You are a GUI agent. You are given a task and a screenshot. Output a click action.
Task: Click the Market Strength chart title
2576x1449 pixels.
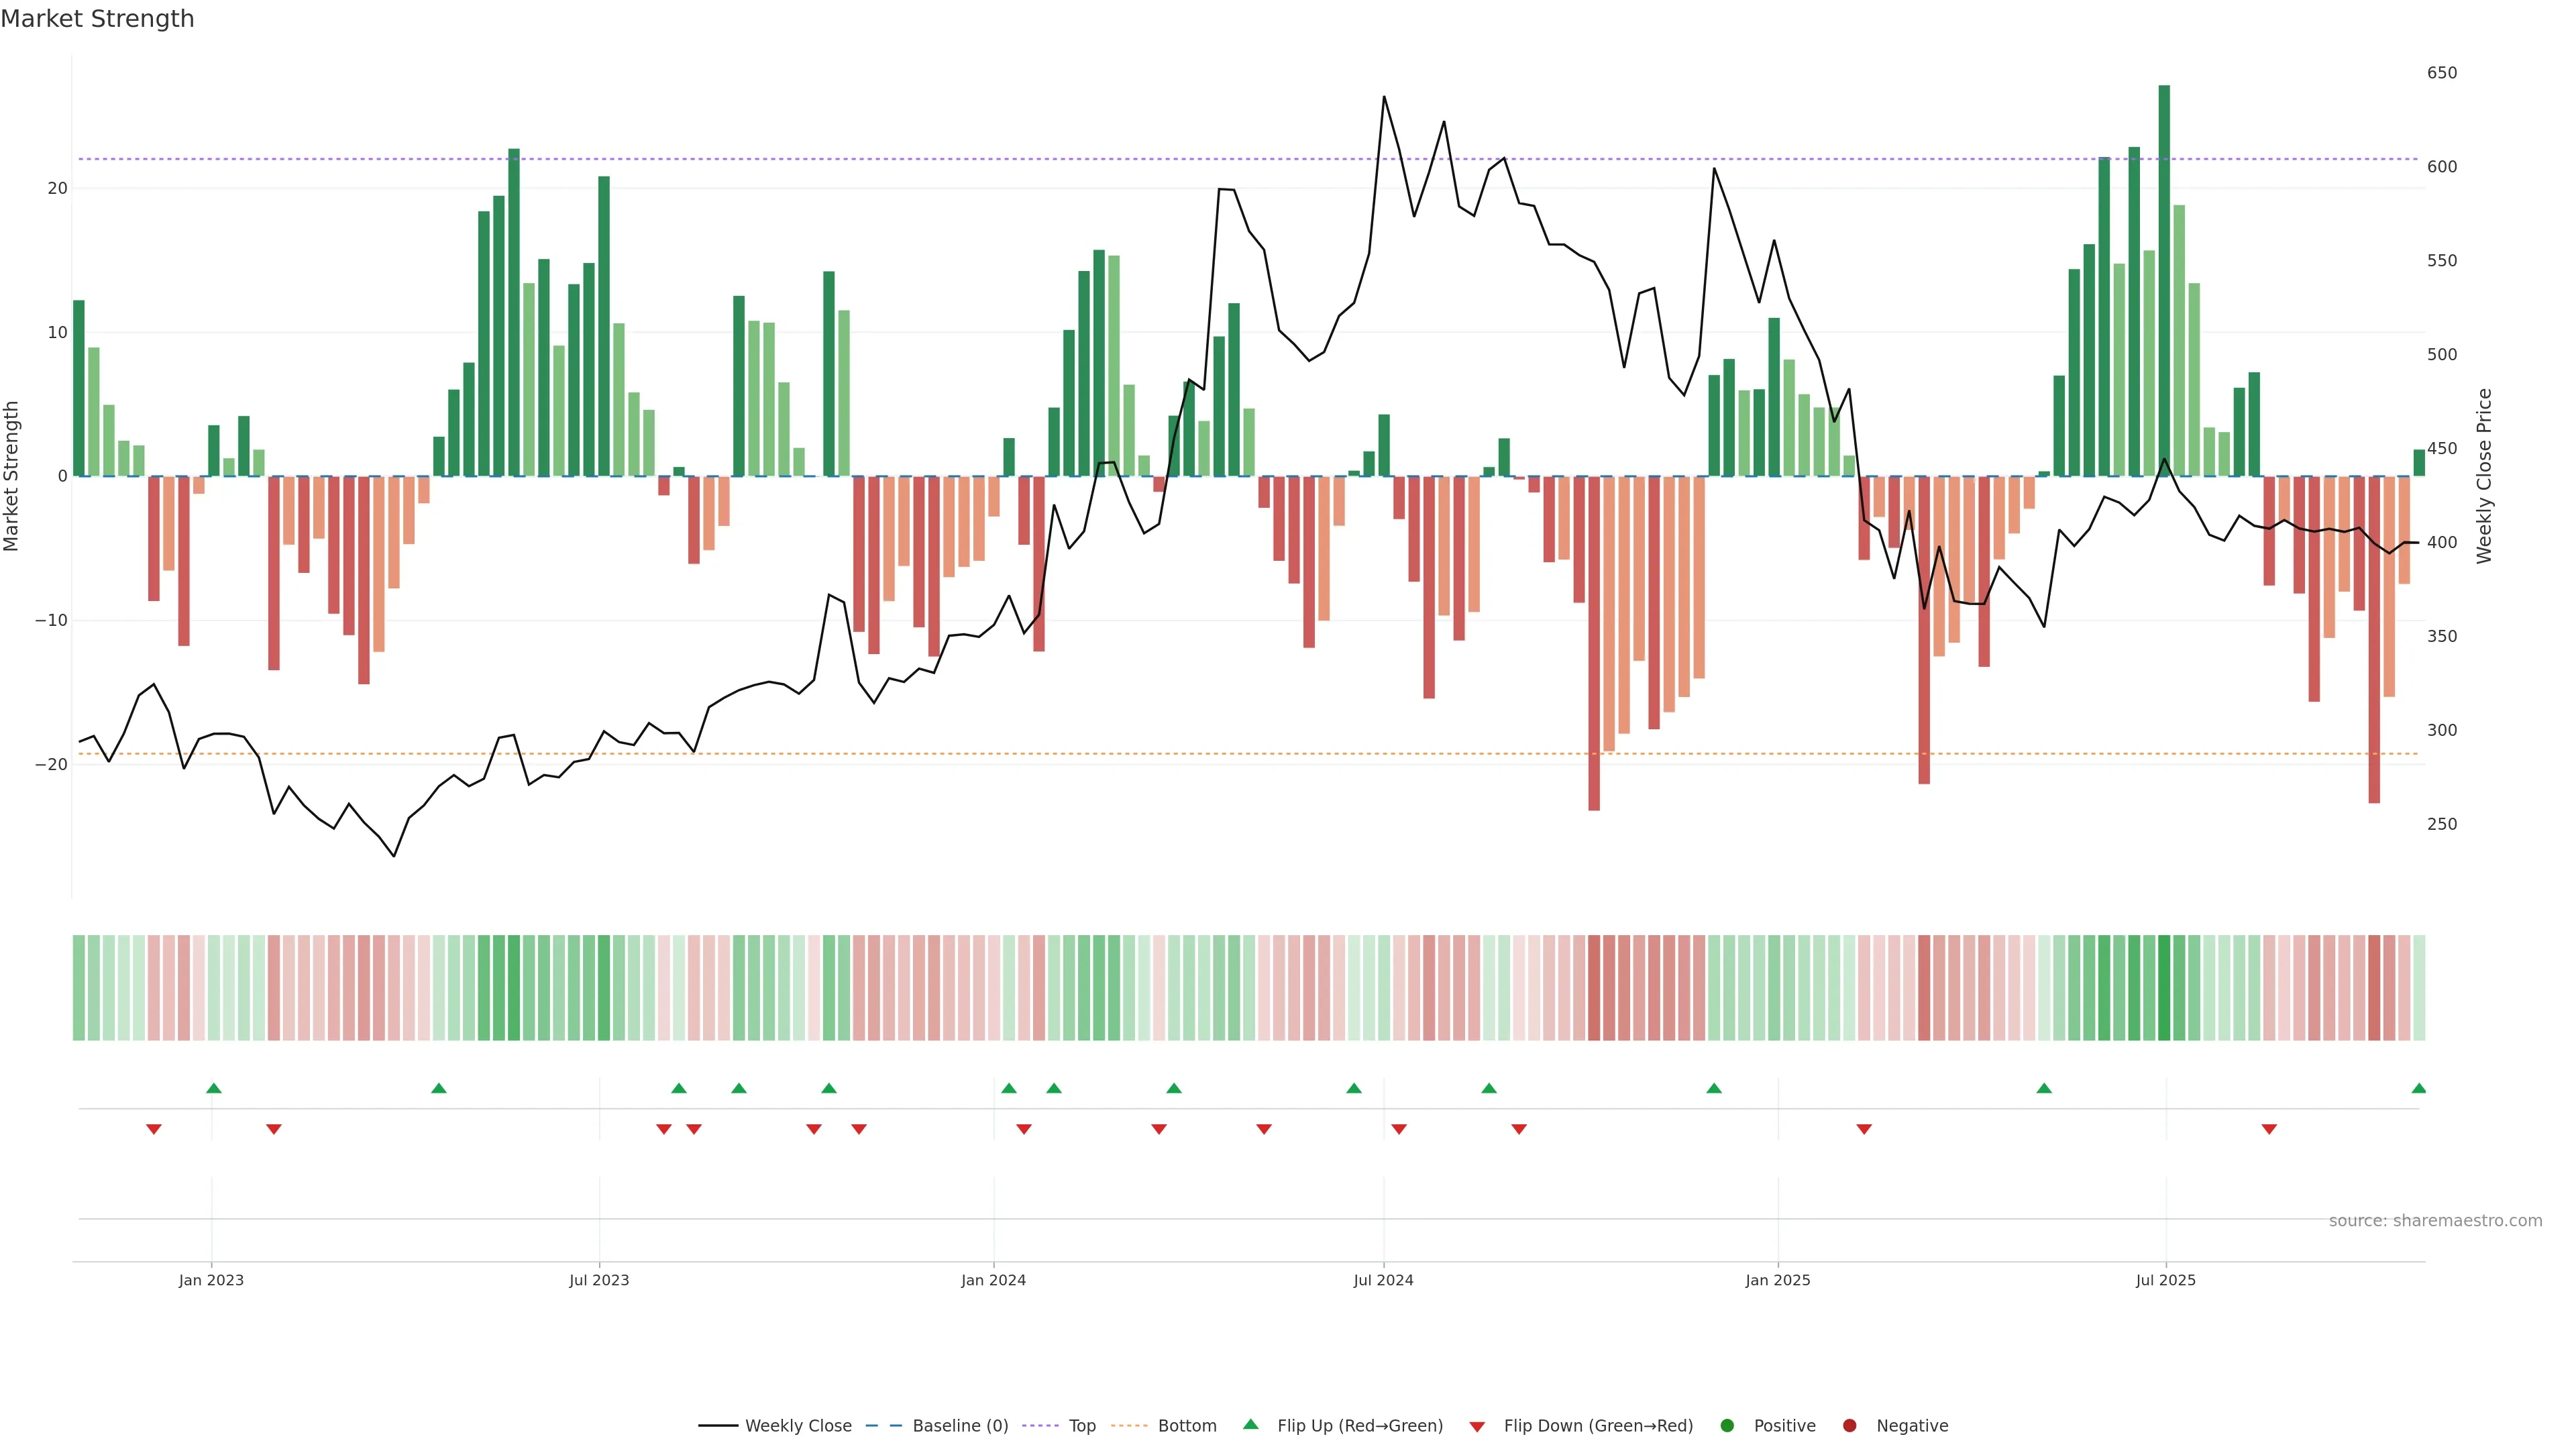pyautogui.click(x=97, y=19)
